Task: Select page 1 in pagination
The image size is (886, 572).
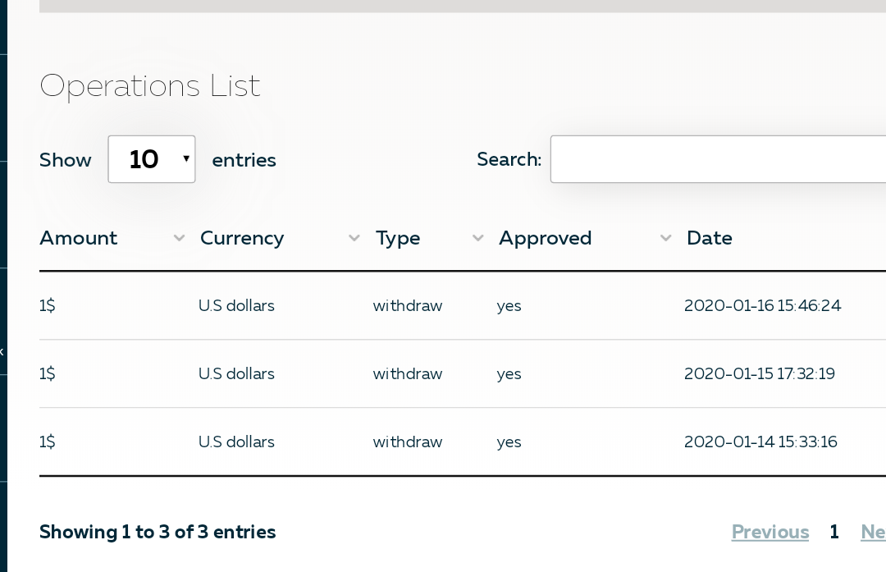Action: tap(834, 532)
